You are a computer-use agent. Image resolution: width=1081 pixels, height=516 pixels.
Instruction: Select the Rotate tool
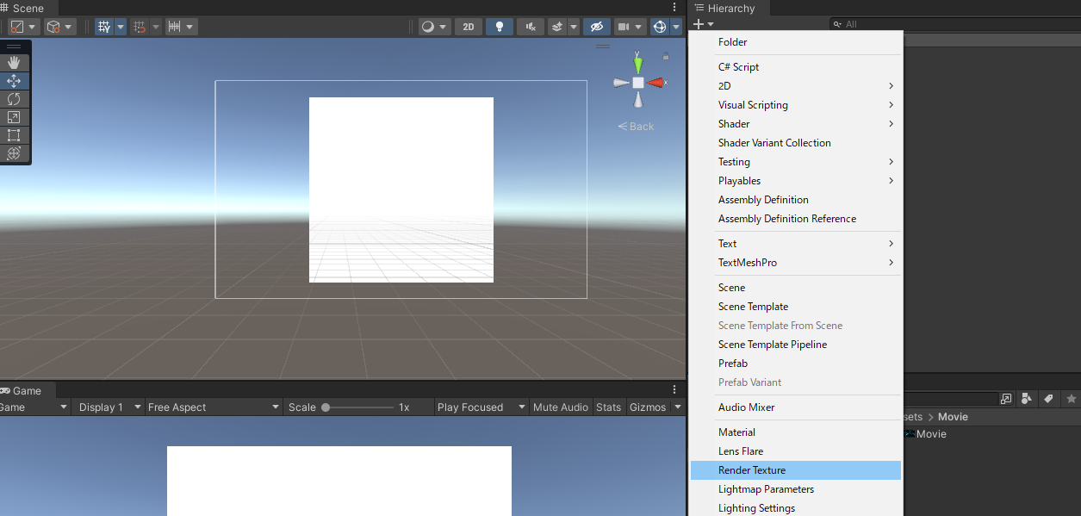(x=14, y=98)
